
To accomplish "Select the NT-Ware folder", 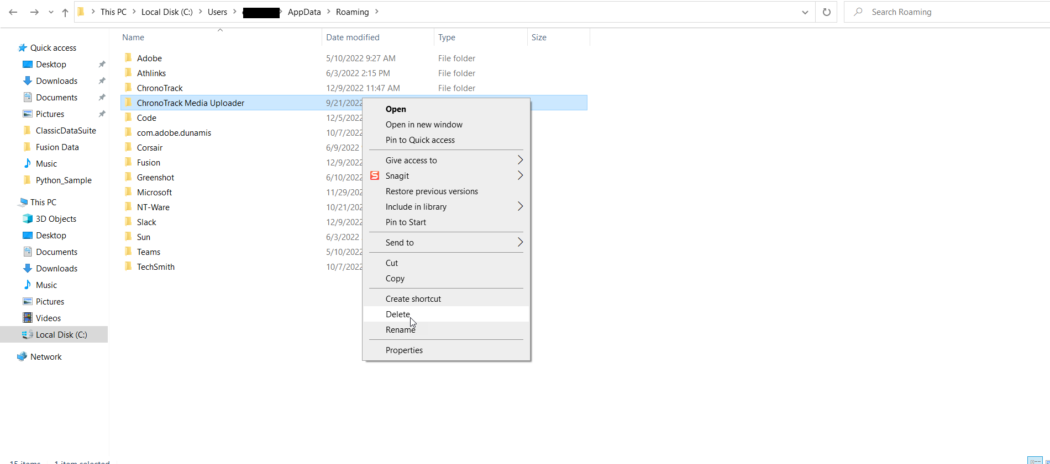I will [153, 207].
